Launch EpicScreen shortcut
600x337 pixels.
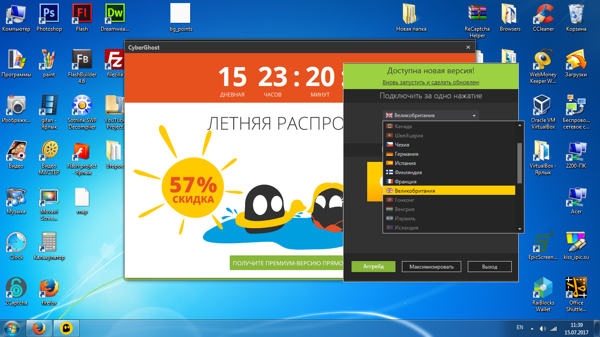coord(543,246)
